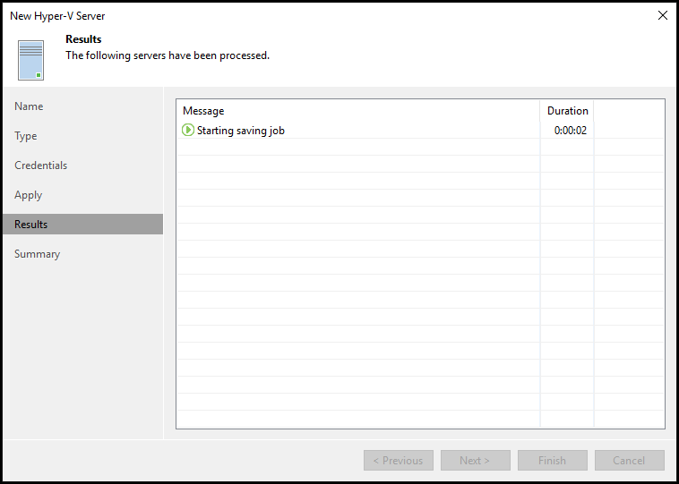This screenshot has width=679, height=484.
Task: Sort by the Duration column header
Action: tap(567, 111)
